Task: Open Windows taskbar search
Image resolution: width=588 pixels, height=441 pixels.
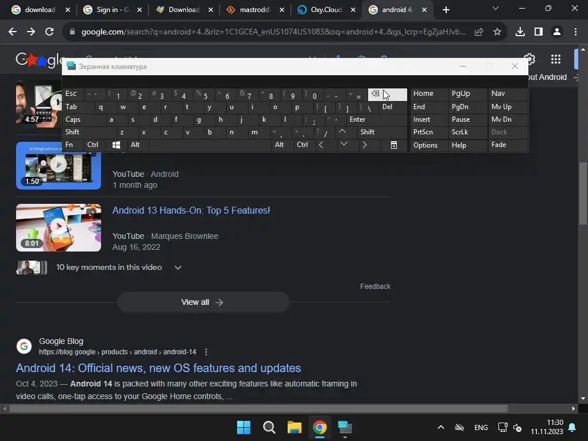Action: pos(269,427)
